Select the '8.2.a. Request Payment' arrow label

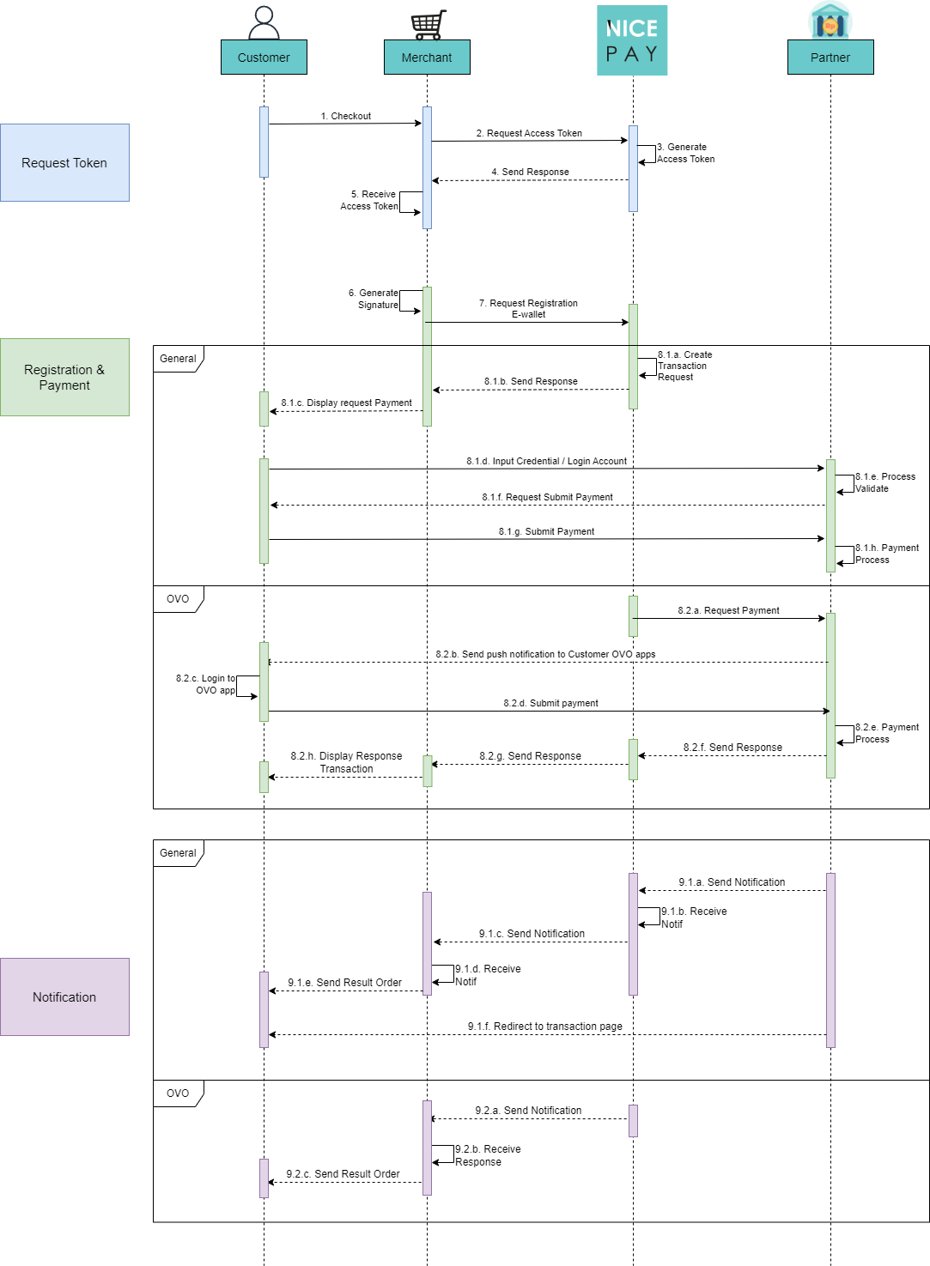[x=728, y=610]
